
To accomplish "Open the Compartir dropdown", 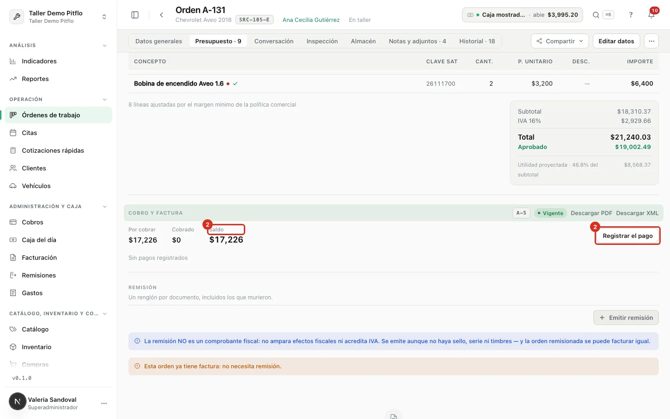I will [560, 41].
